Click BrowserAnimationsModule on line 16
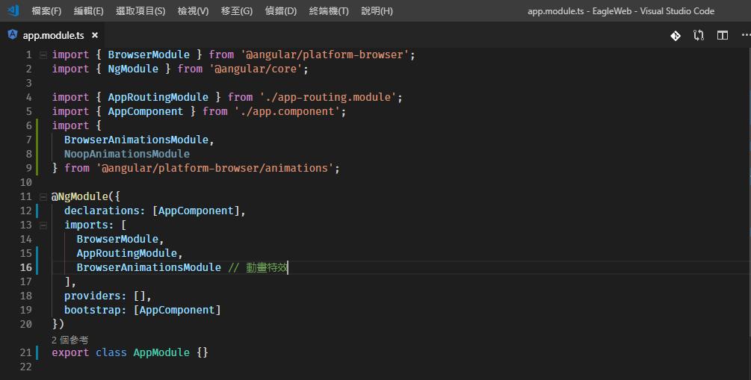751x380 pixels. 149,267
